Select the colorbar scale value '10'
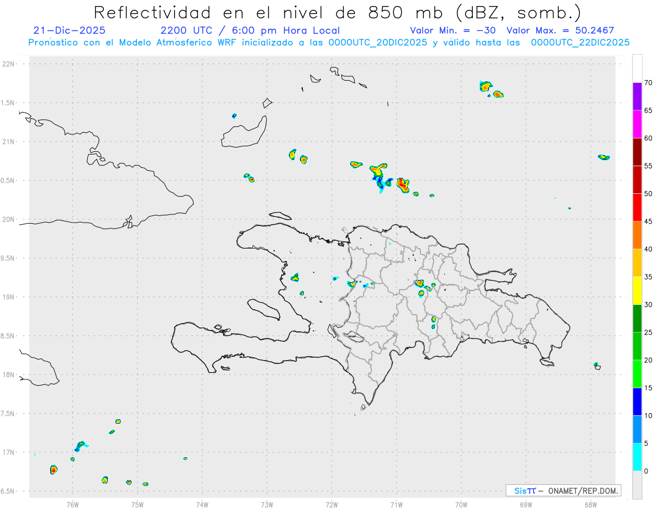Viewport: 663px width, 512px height. [649, 415]
